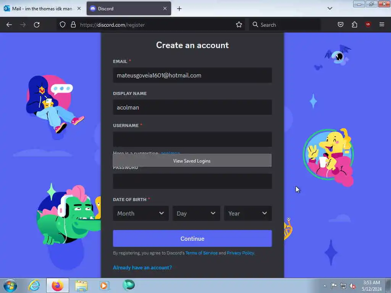Click the uBlock Origin toolbar icon

tap(368, 24)
